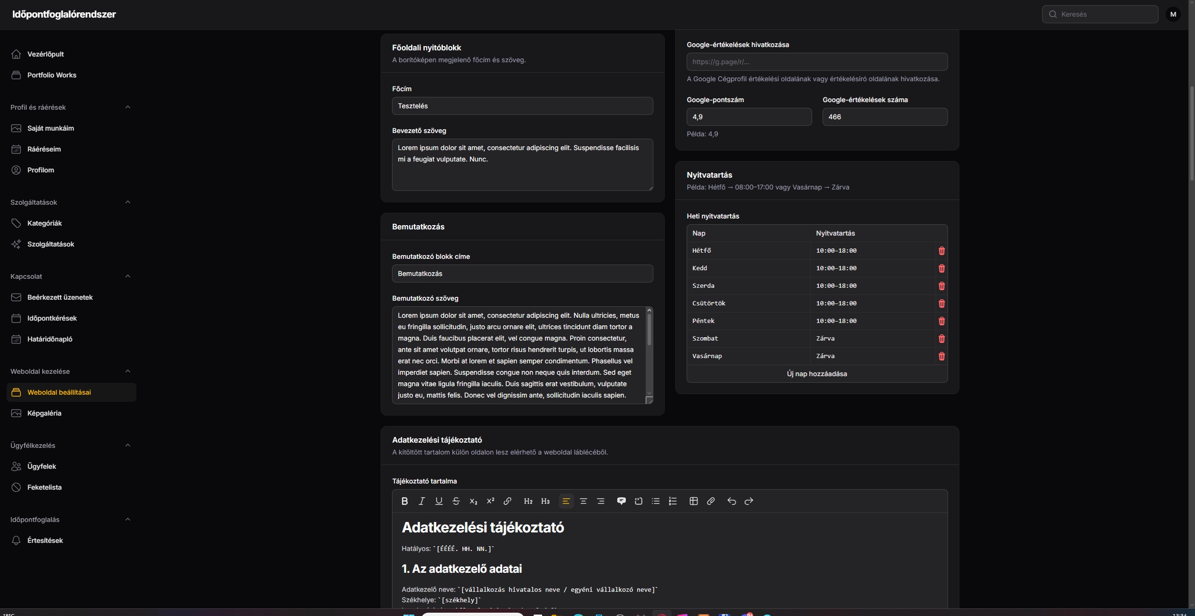
Task: Align text right in the editor
Action: click(x=601, y=501)
